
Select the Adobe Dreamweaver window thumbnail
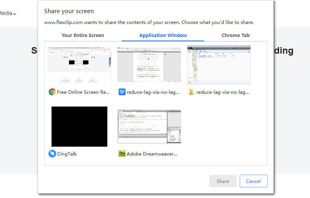coord(149,127)
